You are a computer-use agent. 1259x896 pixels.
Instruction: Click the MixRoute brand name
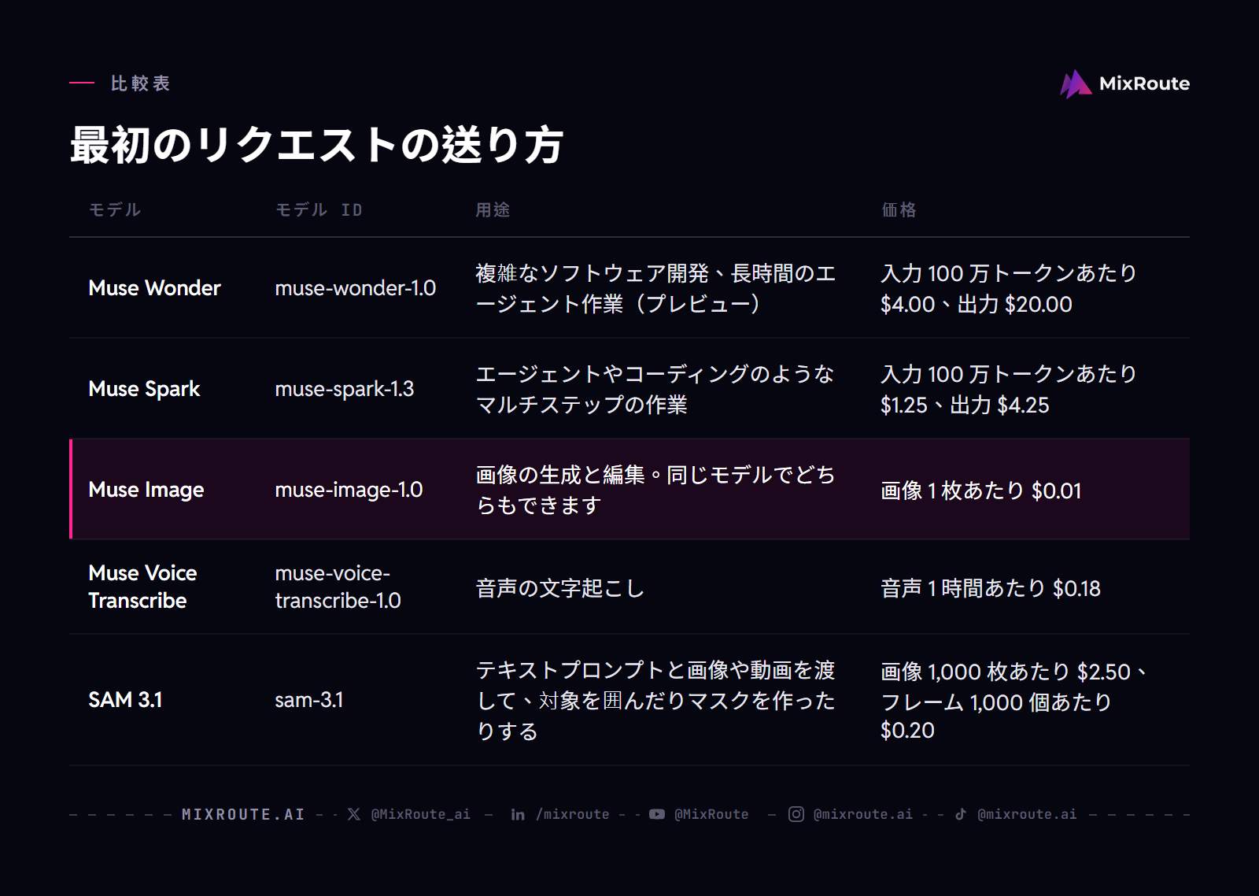(x=1144, y=83)
